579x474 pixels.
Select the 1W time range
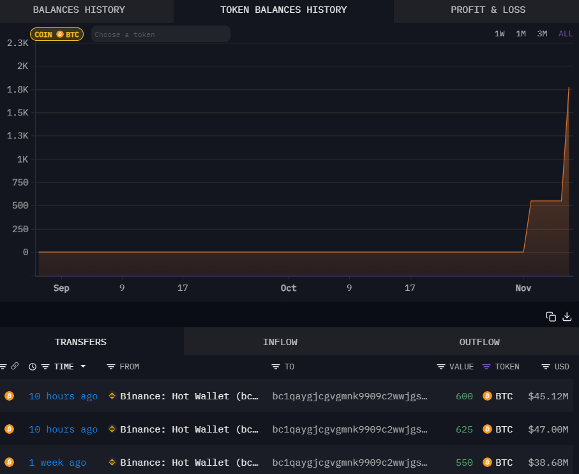click(x=499, y=34)
